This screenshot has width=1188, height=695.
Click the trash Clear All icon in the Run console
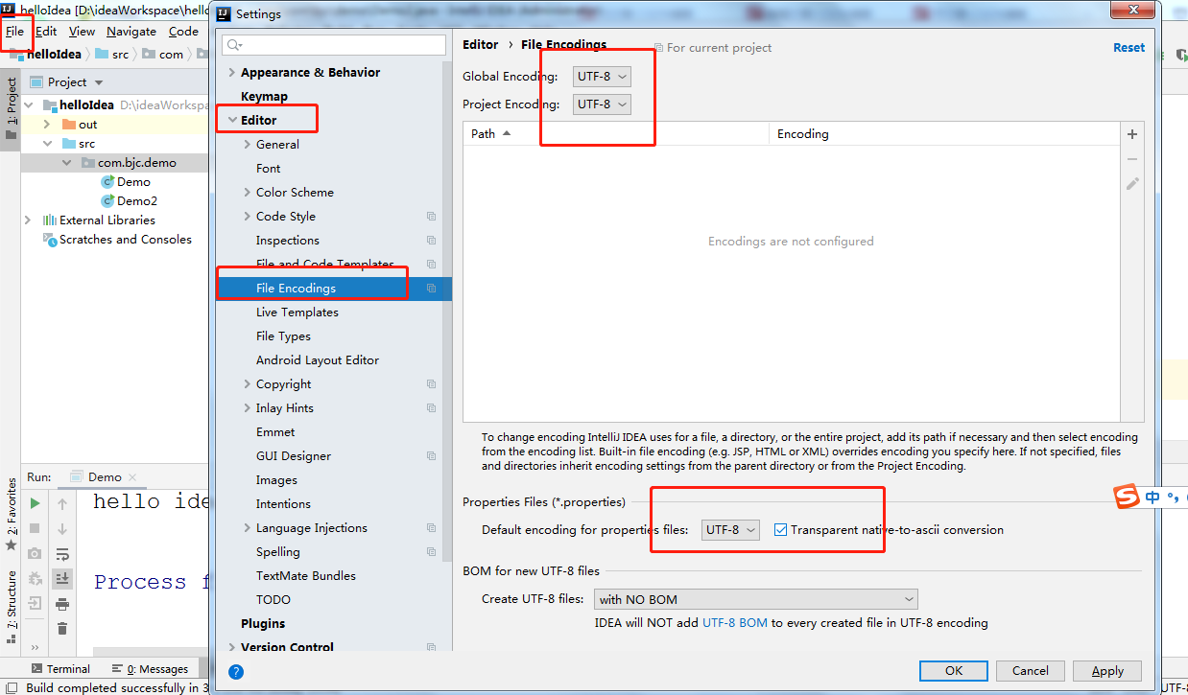click(x=62, y=629)
